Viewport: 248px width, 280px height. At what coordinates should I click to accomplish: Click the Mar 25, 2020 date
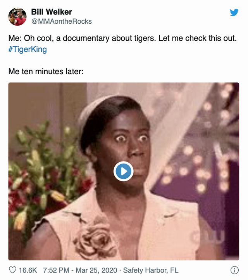(96, 270)
